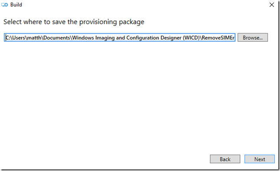Close the Build dialog with X
The height and width of the screenshot is (171, 280).
point(272,5)
